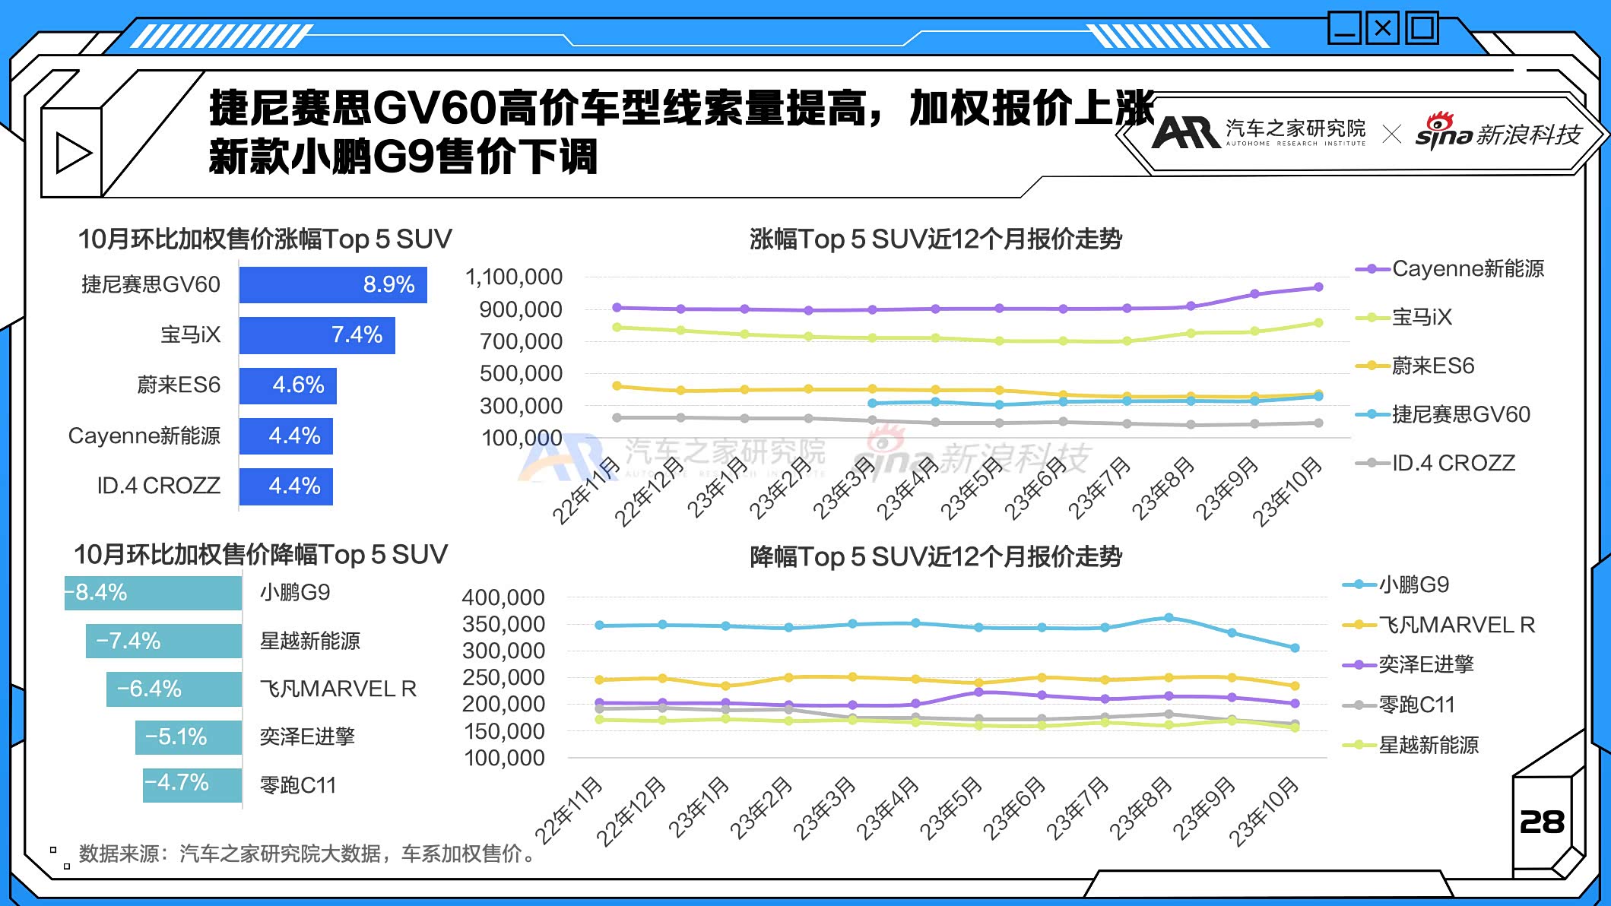Click the 7.4% bar for 宝马iX
Viewport: 1611px width, 906px height.
tap(317, 335)
